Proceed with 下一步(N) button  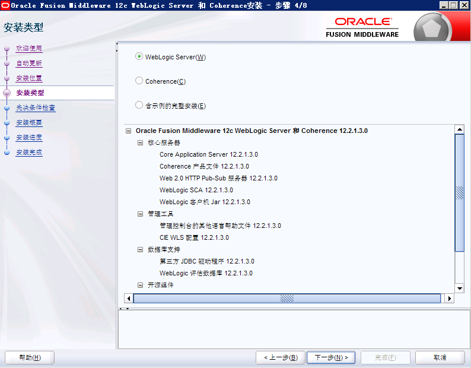(331, 357)
